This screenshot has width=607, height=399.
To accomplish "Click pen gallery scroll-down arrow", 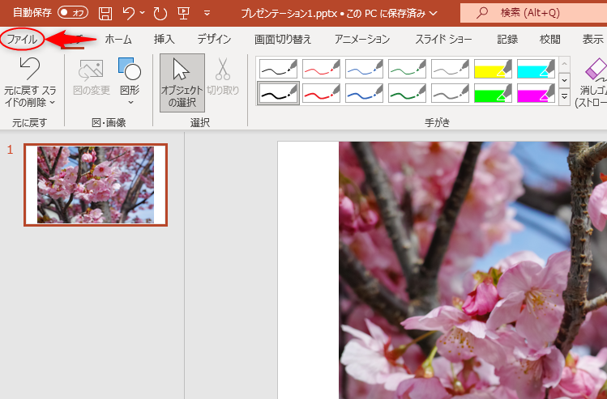I will (x=564, y=80).
